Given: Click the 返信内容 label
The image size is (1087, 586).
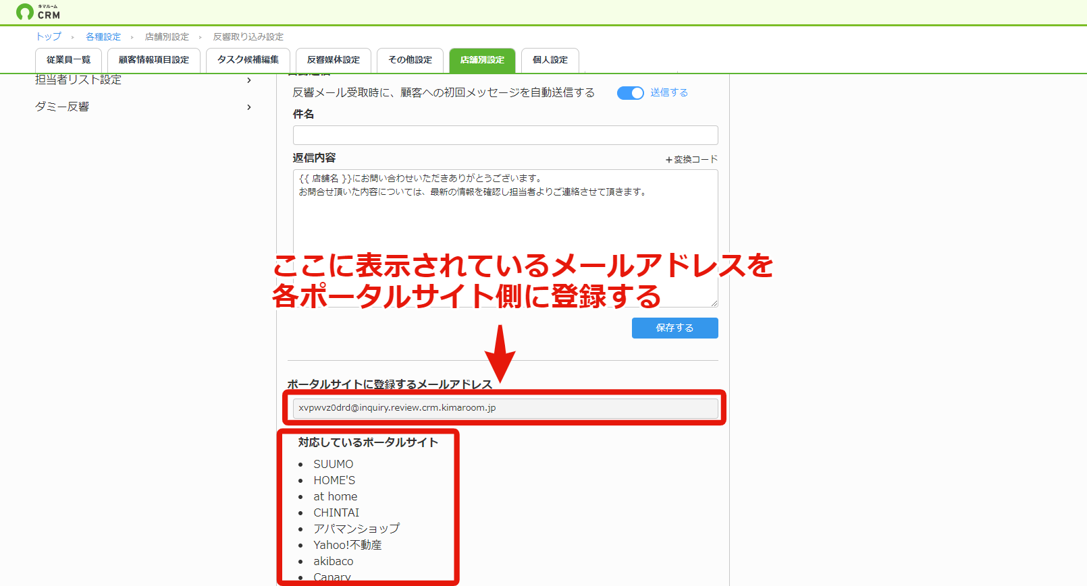Looking at the screenshot, I should click(314, 158).
